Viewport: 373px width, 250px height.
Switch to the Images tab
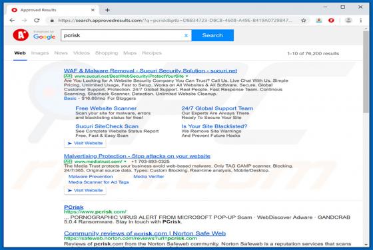tap(40, 53)
